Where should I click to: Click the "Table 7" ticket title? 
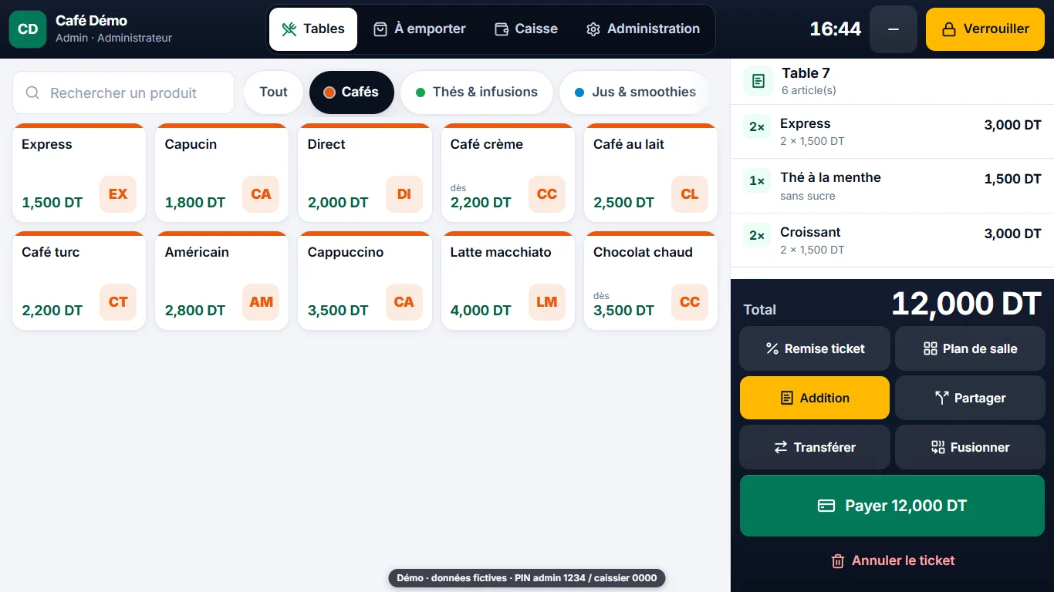point(806,73)
